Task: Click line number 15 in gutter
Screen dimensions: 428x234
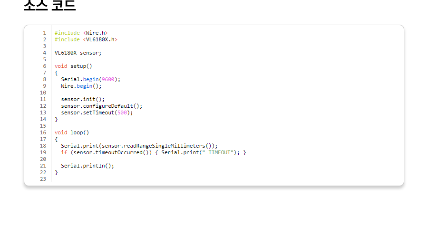Action: (43, 126)
